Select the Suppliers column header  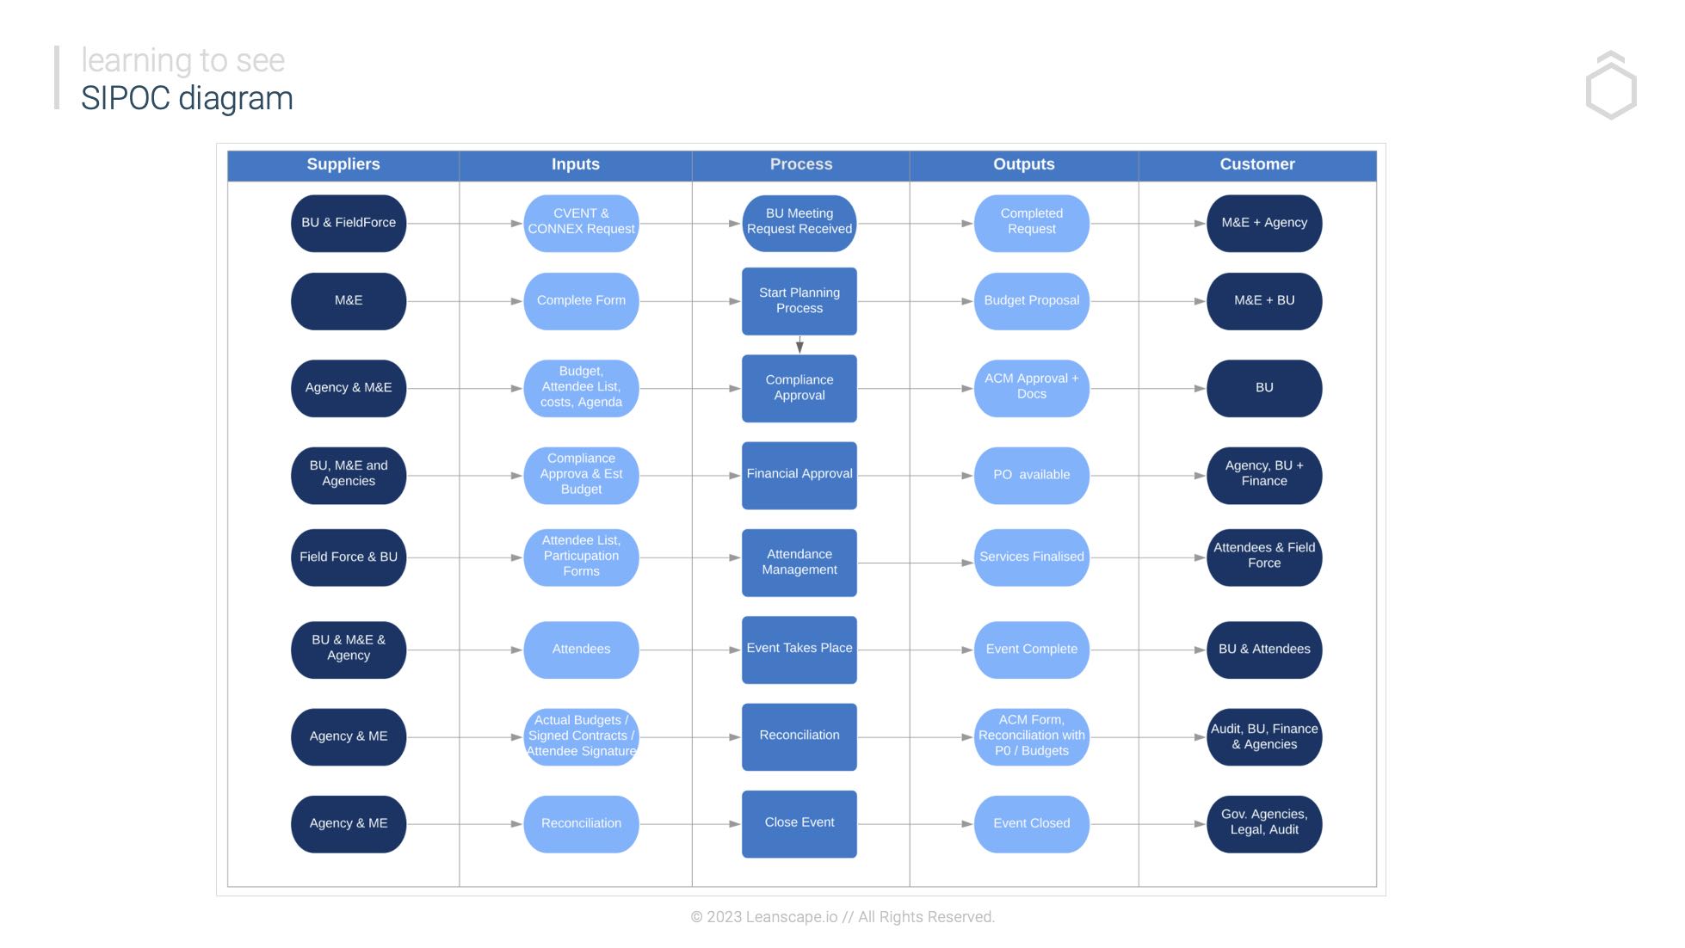click(343, 164)
